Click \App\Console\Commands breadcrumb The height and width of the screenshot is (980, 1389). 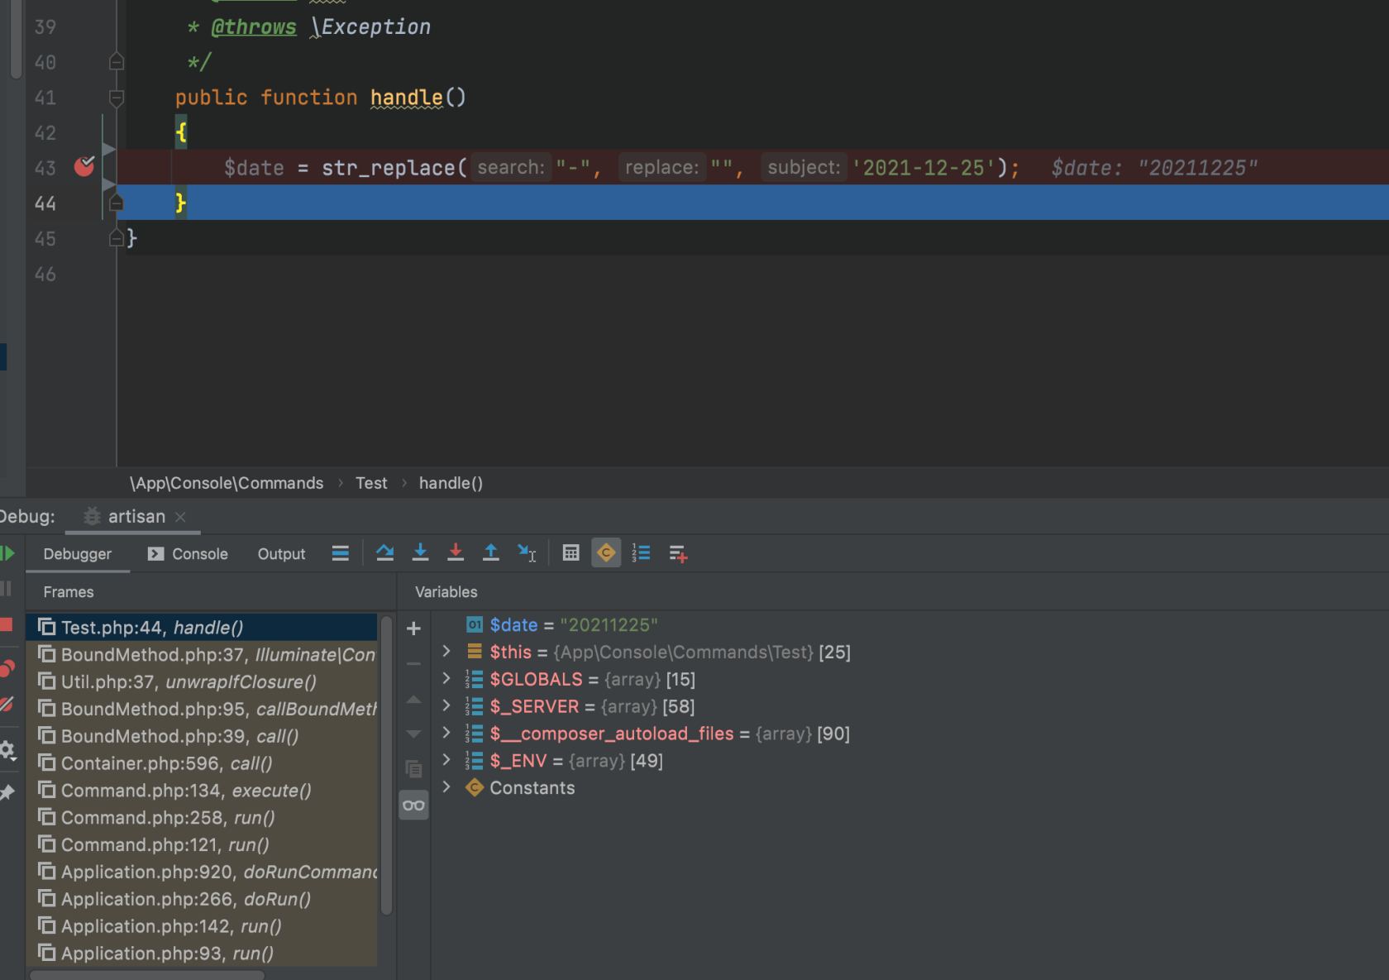click(227, 483)
